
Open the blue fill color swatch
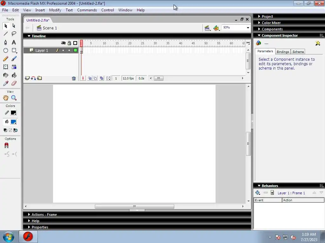click(x=13, y=122)
